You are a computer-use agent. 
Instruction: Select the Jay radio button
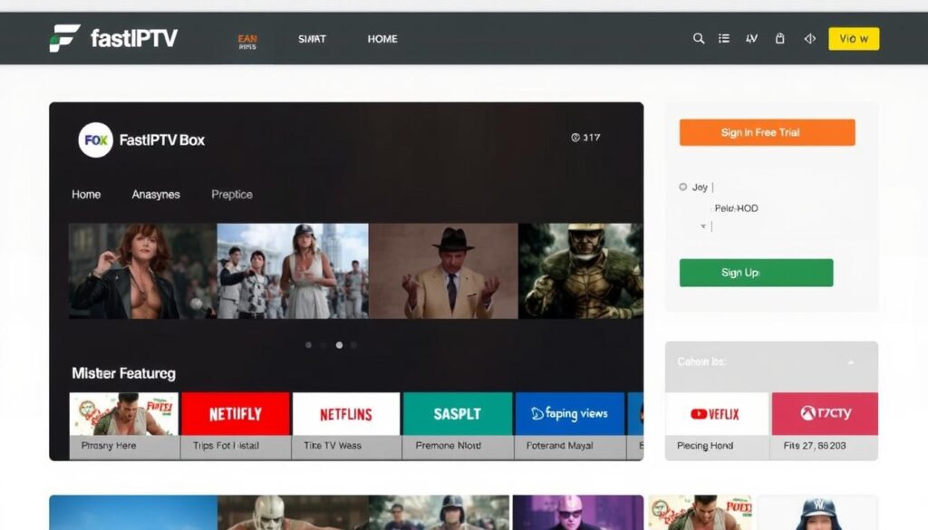pyautogui.click(x=681, y=187)
